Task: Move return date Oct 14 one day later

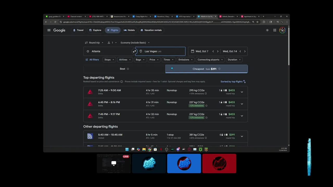Action: pyautogui.click(x=245, y=51)
